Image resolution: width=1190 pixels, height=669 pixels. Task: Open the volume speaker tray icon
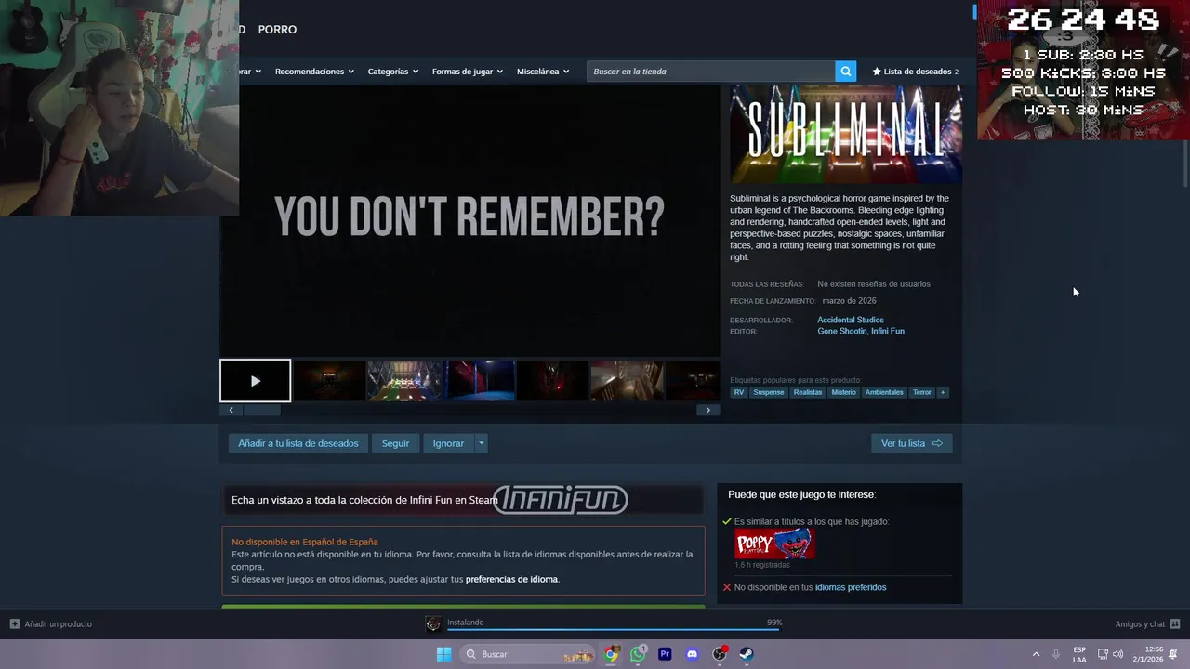coord(1117,654)
